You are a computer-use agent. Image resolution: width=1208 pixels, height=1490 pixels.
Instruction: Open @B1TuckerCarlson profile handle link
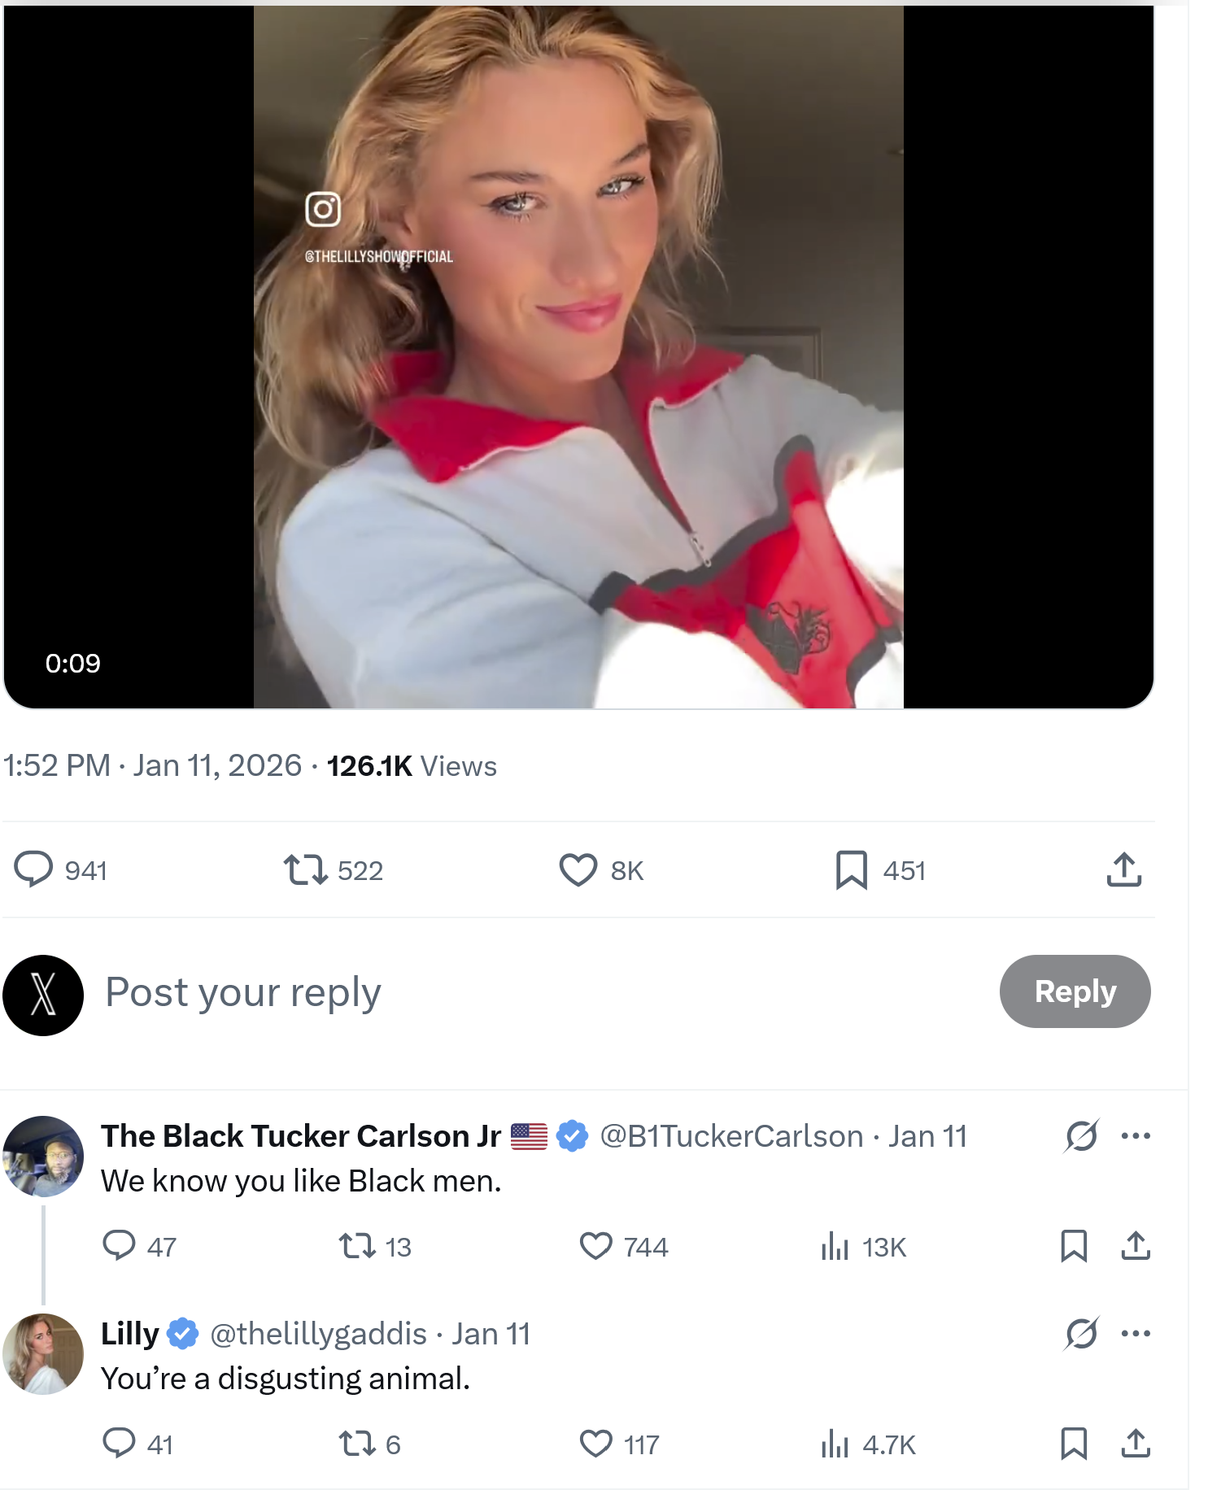coord(731,1136)
